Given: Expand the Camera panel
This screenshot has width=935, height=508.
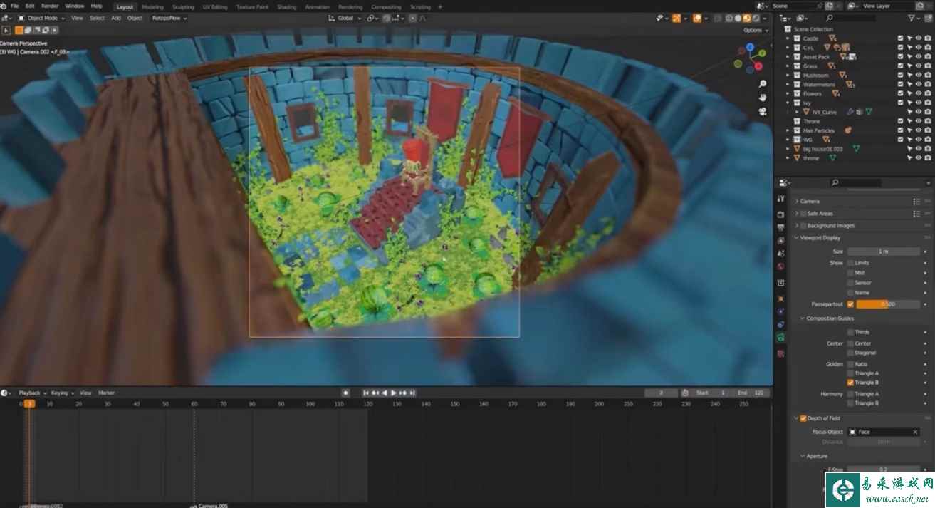Looking at the screenshot, I should (809, 201).
